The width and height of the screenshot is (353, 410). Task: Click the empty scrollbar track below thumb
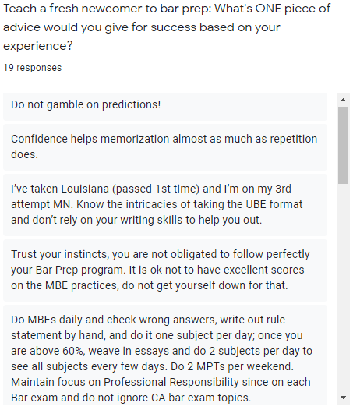(x=343, y=288)
